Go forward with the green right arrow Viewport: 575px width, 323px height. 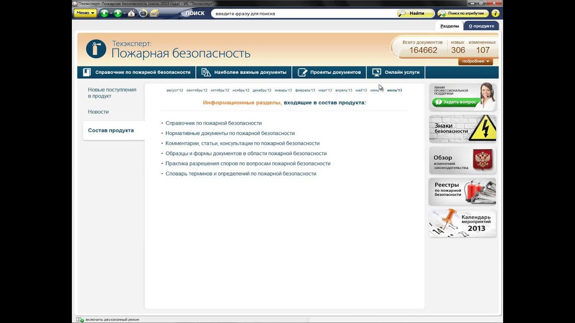pos(118,13)
